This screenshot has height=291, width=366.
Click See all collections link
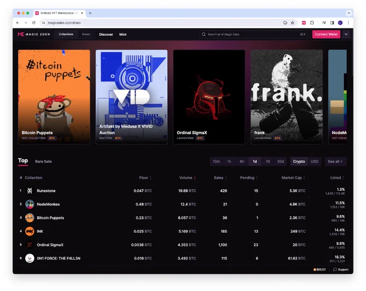tap(335, 162)
